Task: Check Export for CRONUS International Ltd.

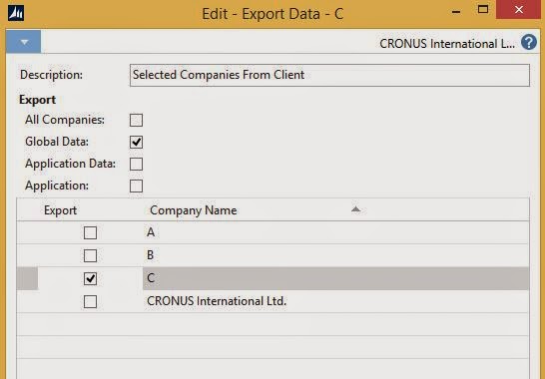Action: [91, 301]
